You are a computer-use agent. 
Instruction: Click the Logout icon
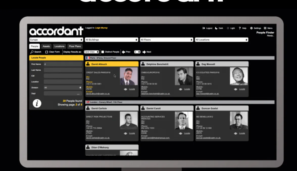click(x=204, y=28)
